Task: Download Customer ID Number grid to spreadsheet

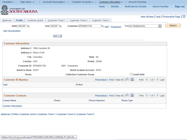Action: (x=132, y=79)
